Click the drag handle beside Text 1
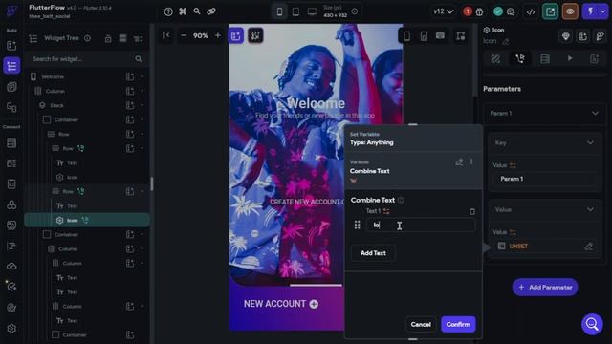 [357, 226]
